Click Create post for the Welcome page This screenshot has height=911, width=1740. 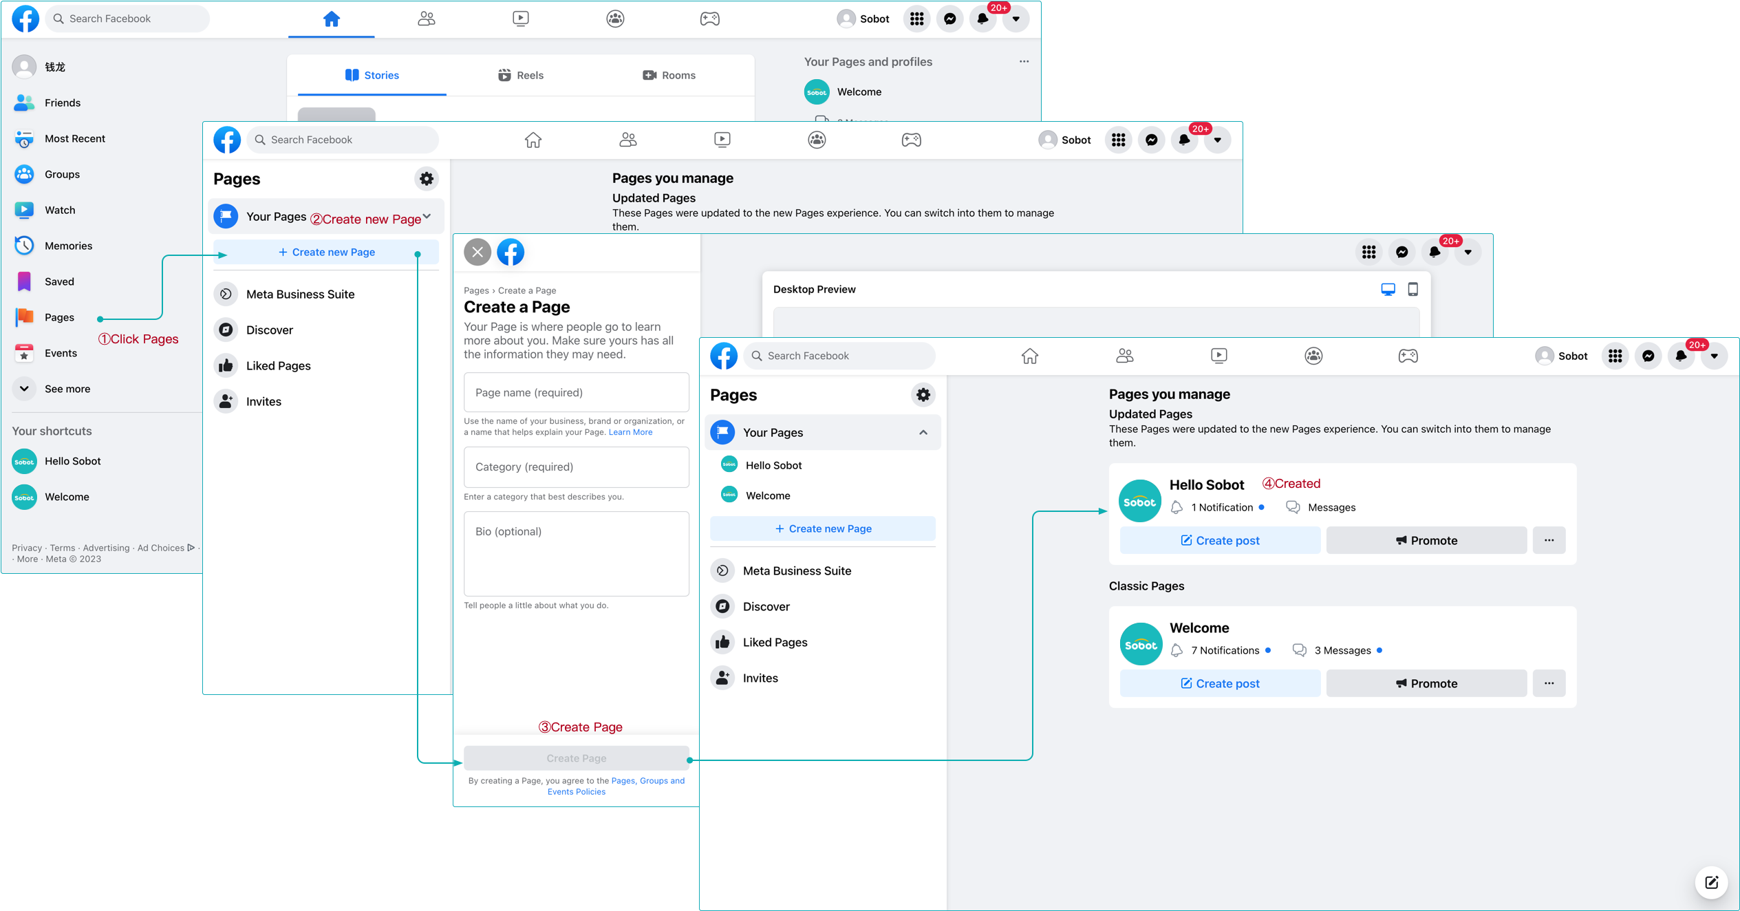coord(1220,683)
